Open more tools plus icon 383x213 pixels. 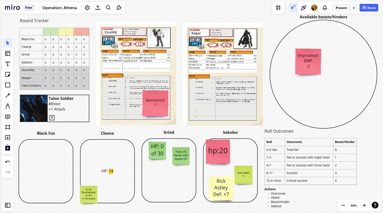[8, 148]
